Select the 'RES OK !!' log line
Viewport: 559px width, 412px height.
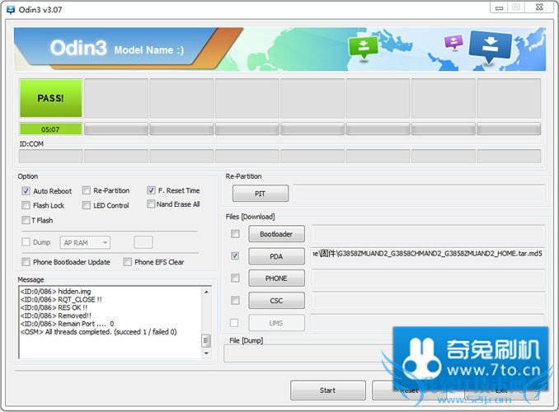[x=54, y=307]
